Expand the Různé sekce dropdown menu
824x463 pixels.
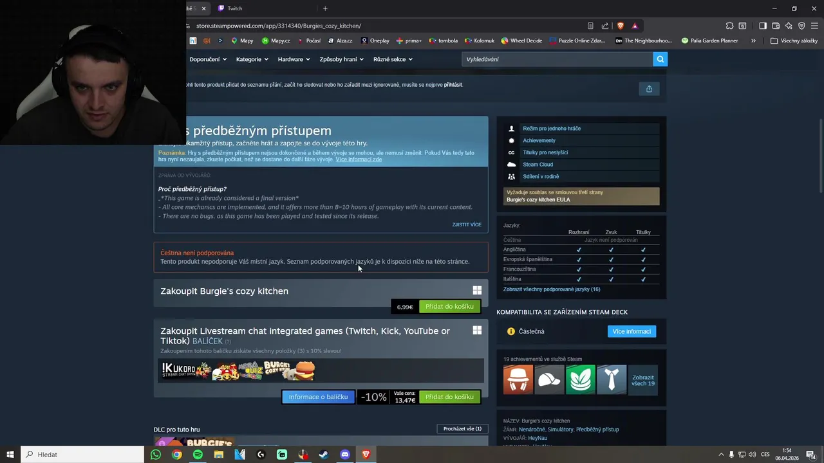(x=393, y=59)
